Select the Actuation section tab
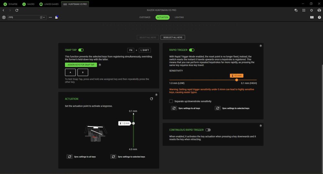Screen dimensions: 323x174 [162, 17]
